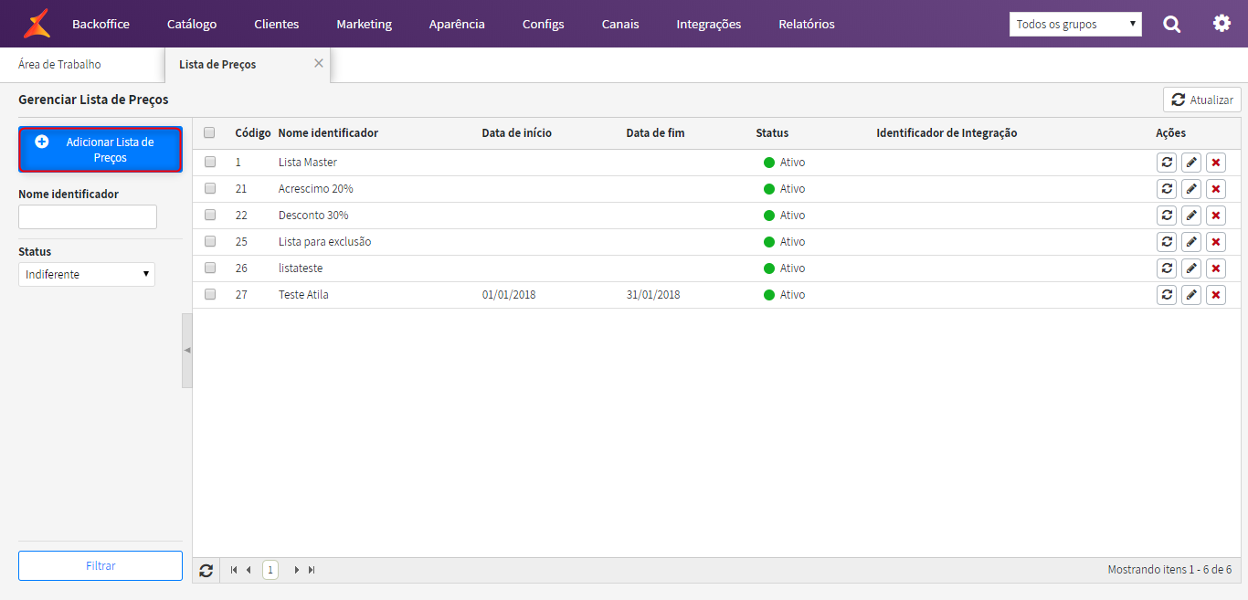Edit the Lista Master row
Image resolution: width=1248 pixels, height=600 pixels.
point(1191,163)
